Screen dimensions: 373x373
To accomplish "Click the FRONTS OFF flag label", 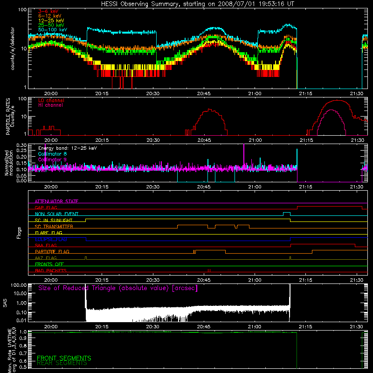I will point(49,264).
